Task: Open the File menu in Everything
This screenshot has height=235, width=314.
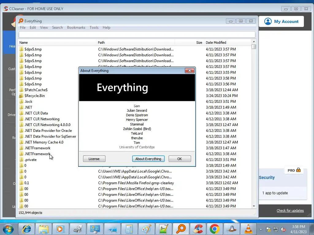Action: pyautogui.click(x=23, y=27)
